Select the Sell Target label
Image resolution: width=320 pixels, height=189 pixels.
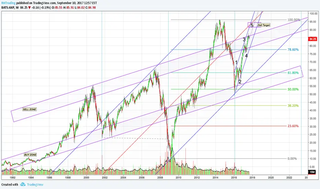pyautogui.click(x=264, y=25)
